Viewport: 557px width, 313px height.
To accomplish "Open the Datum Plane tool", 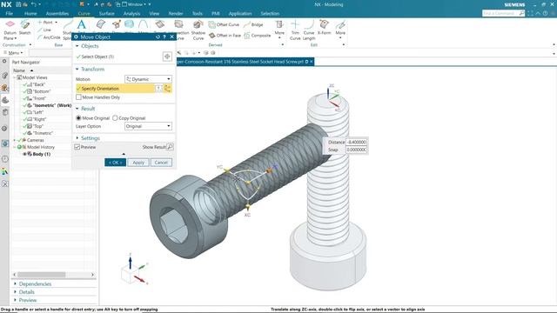I will (10, 30).
